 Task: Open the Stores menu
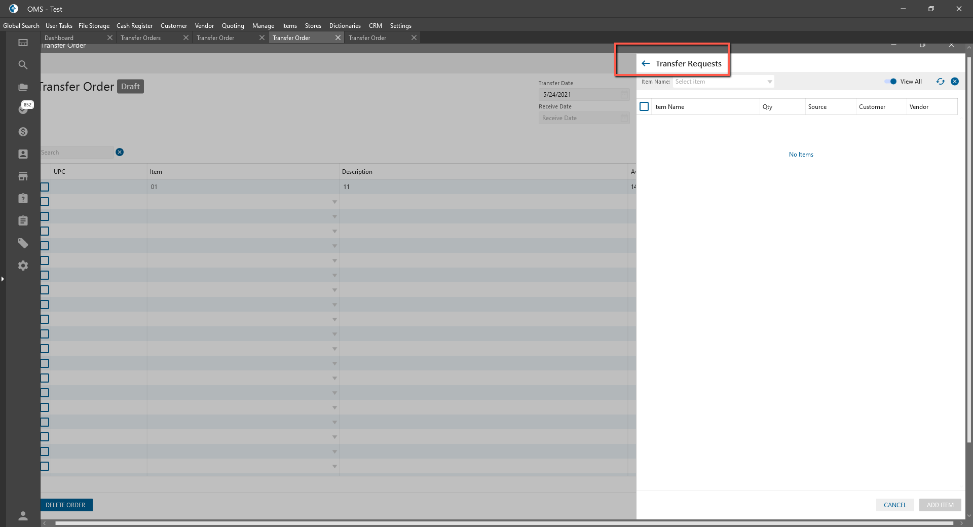313,26
